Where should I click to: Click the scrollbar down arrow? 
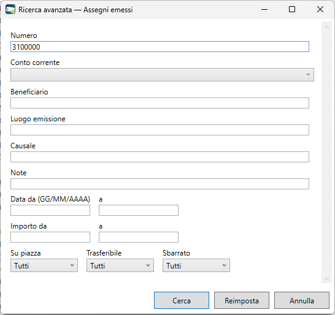point(326,278)
